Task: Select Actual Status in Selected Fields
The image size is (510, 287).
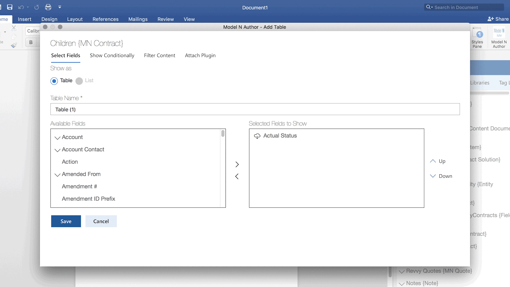Action: click(280, 136)
